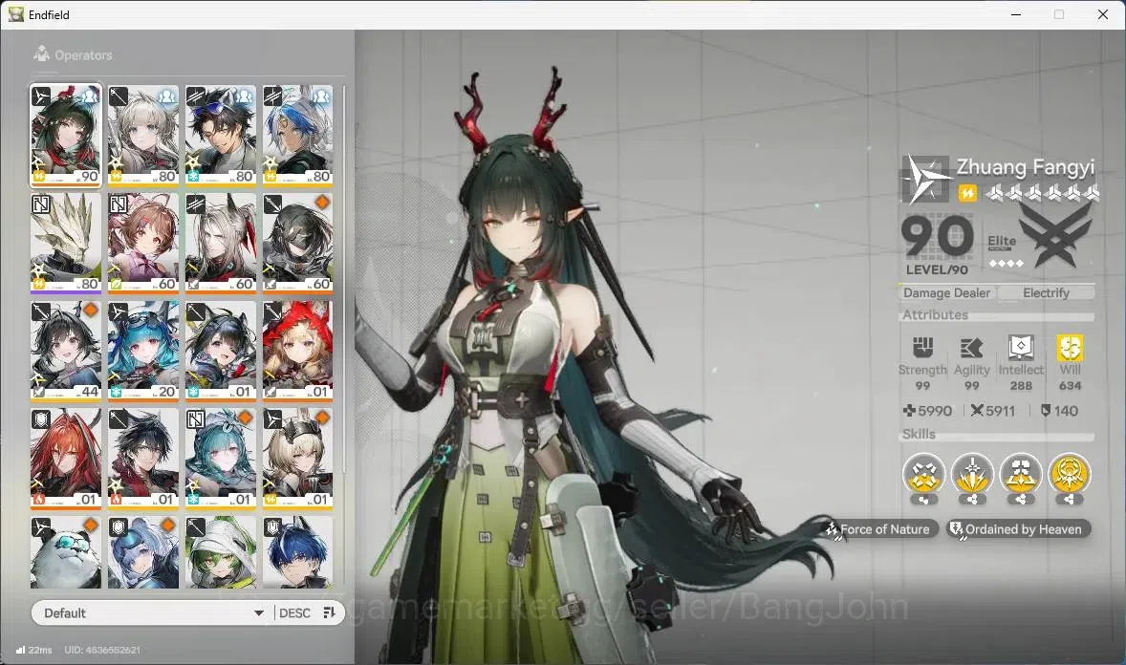
Task: Select the red-hooded blonde operator portrait
Action: [298, 351]
